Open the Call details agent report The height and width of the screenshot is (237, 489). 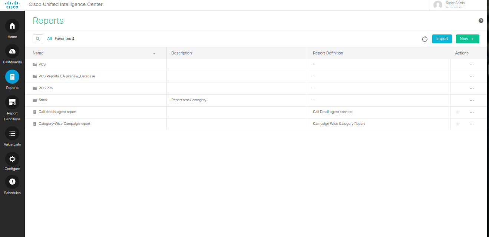pyautogui.click(x=57, y=112)
